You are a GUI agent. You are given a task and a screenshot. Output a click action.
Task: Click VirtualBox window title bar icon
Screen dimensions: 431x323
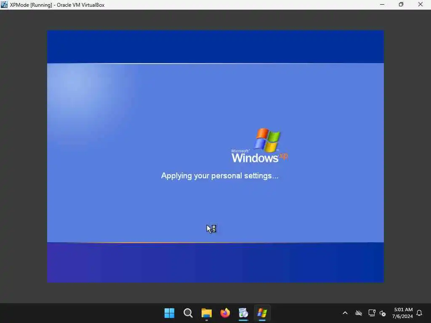pyautogui.click(x=4, y=5)
